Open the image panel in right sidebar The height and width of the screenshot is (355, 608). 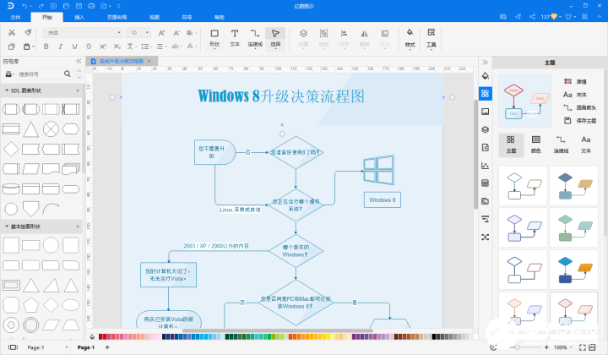click(x=485, y=112)
